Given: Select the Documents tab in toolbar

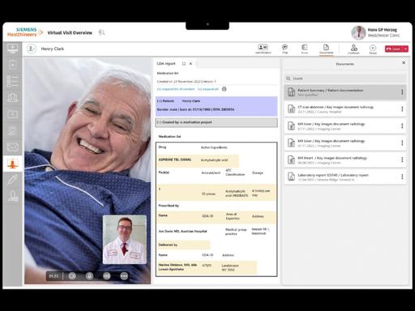Looking at the screenshot, I should coord(326,49).
